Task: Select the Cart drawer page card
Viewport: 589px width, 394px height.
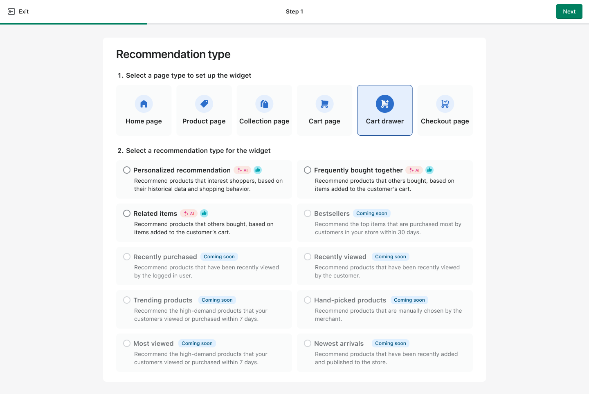Action: point(384,110)
